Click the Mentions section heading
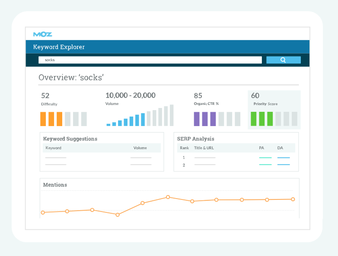The image size is (338, 256). tap(55, 185)
